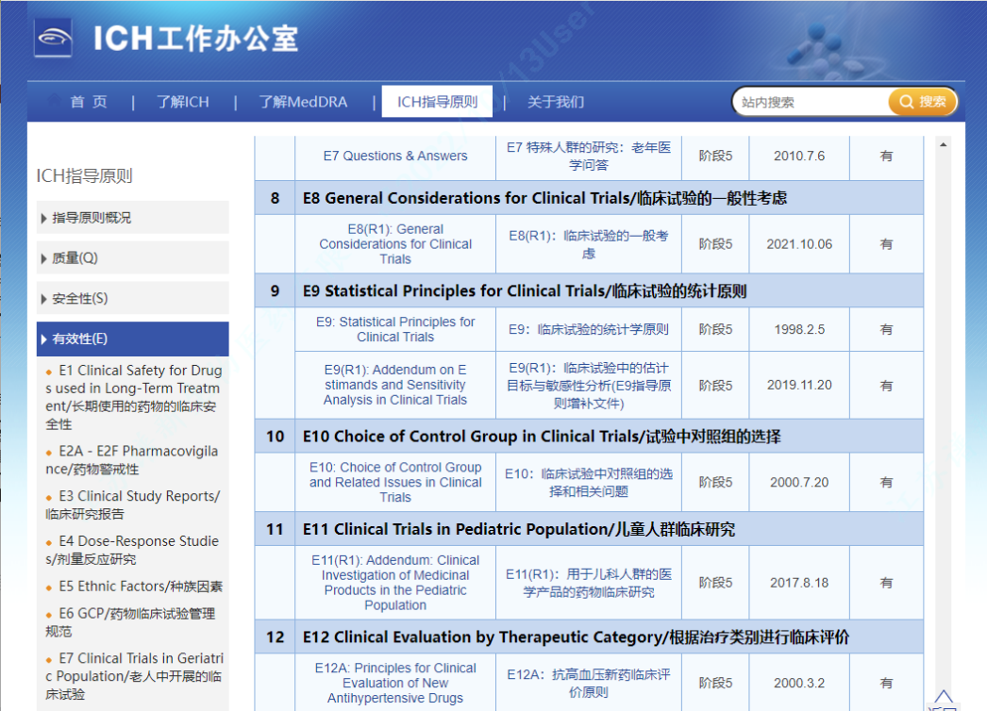Image resolution: width=987 pixels, height=711 pixels.
Task: Open E10：临床试验中对照组的选择 link
Action: tap(589, 482)
